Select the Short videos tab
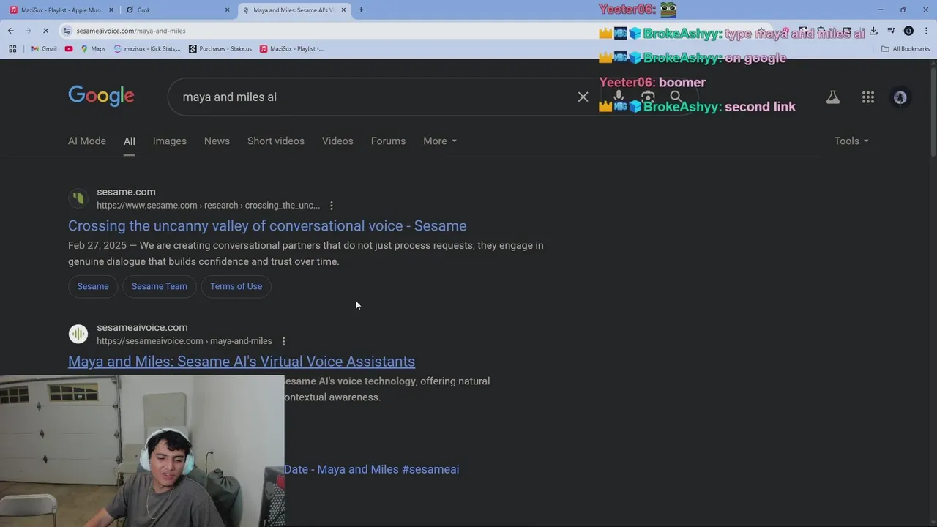Screen dimensions: 937x527 click(x=276, y=141)
